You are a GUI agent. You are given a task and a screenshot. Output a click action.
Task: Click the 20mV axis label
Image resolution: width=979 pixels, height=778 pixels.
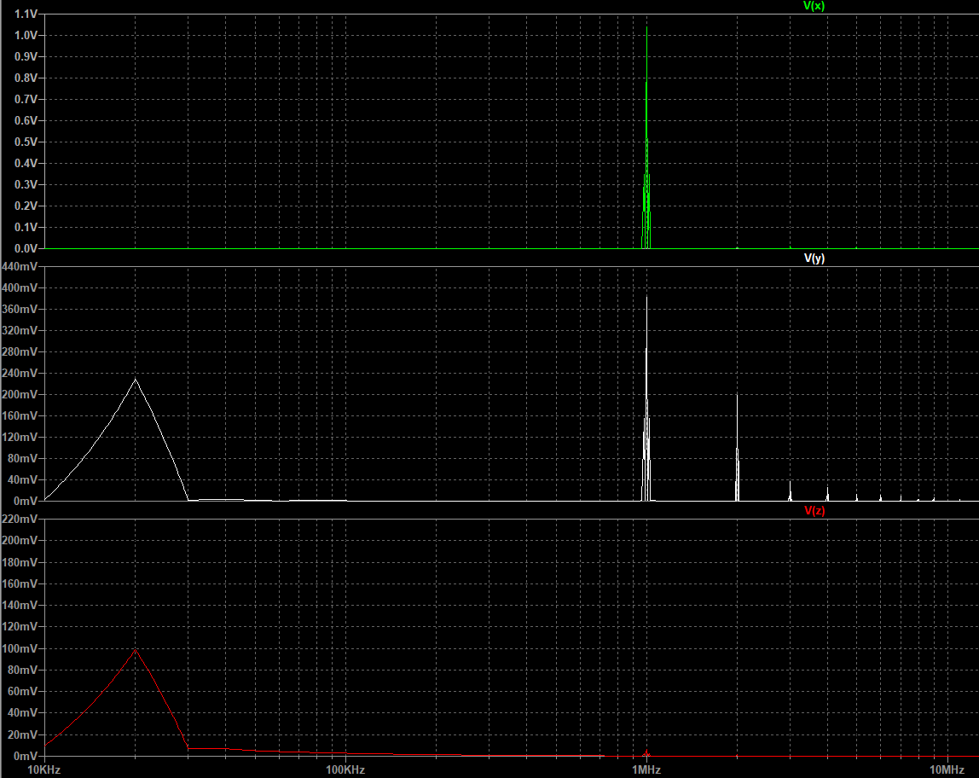[22, 734]
